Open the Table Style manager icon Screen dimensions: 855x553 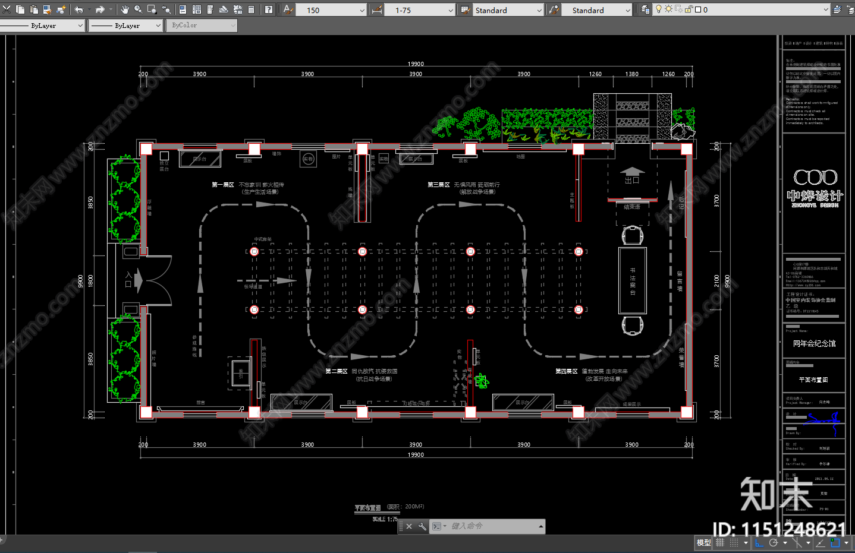coord(466,10)
